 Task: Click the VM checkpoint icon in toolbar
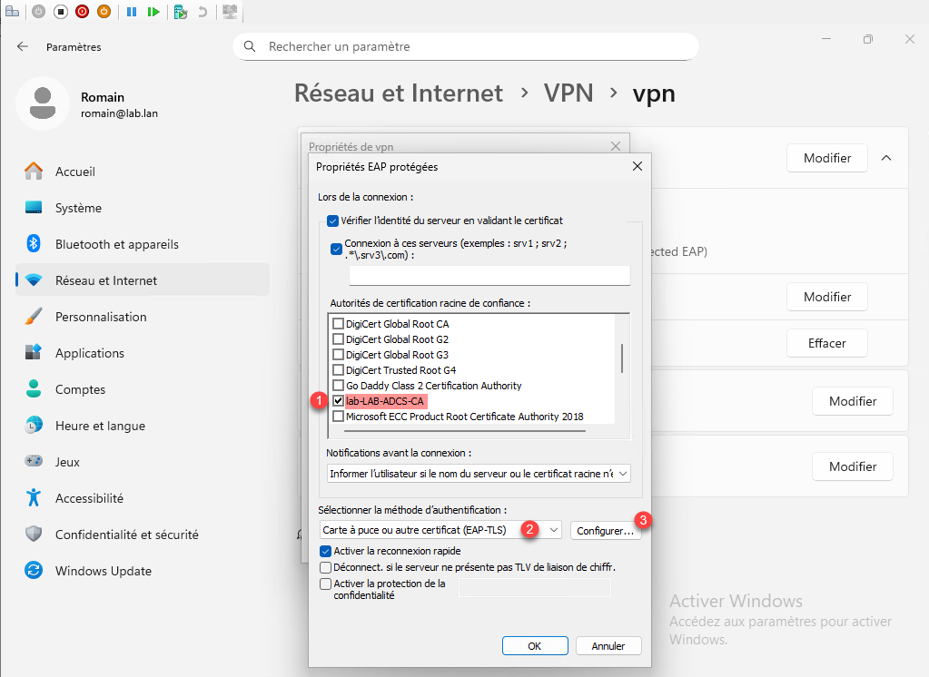point(181,12)
